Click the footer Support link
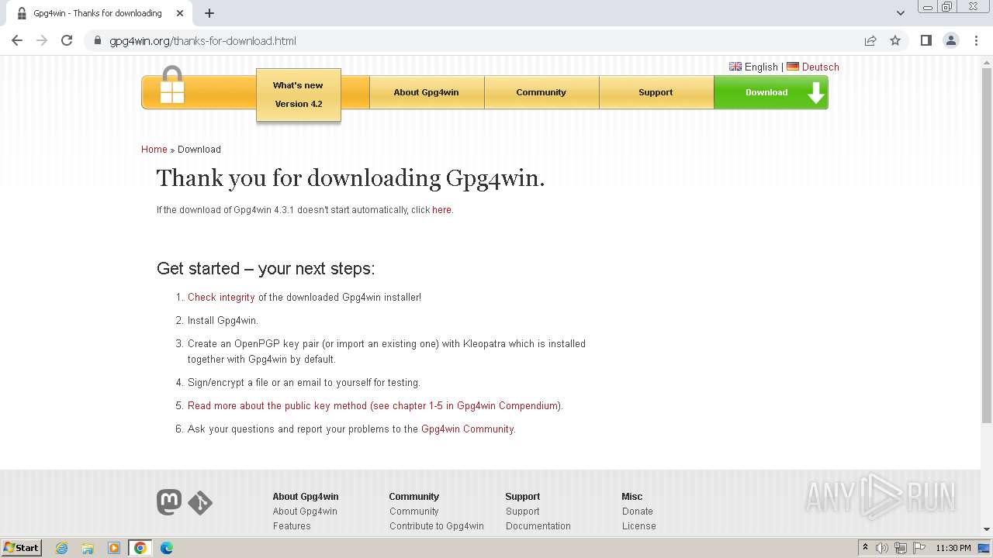Viewport: 993px width, 558px height. click(x=523, y=511)
